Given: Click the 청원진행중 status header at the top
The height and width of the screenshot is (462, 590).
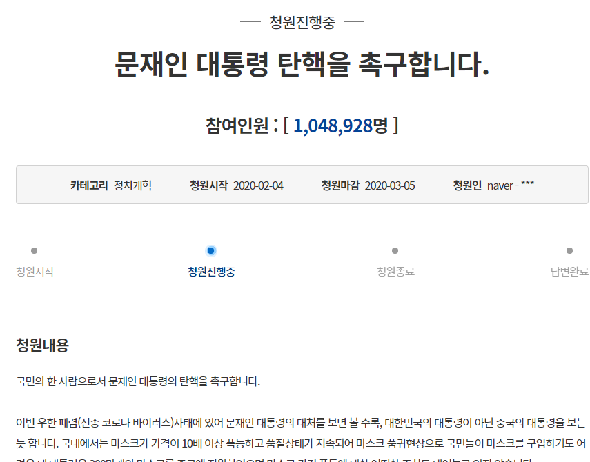Looking at the screenshot, I should click(302, 22).
